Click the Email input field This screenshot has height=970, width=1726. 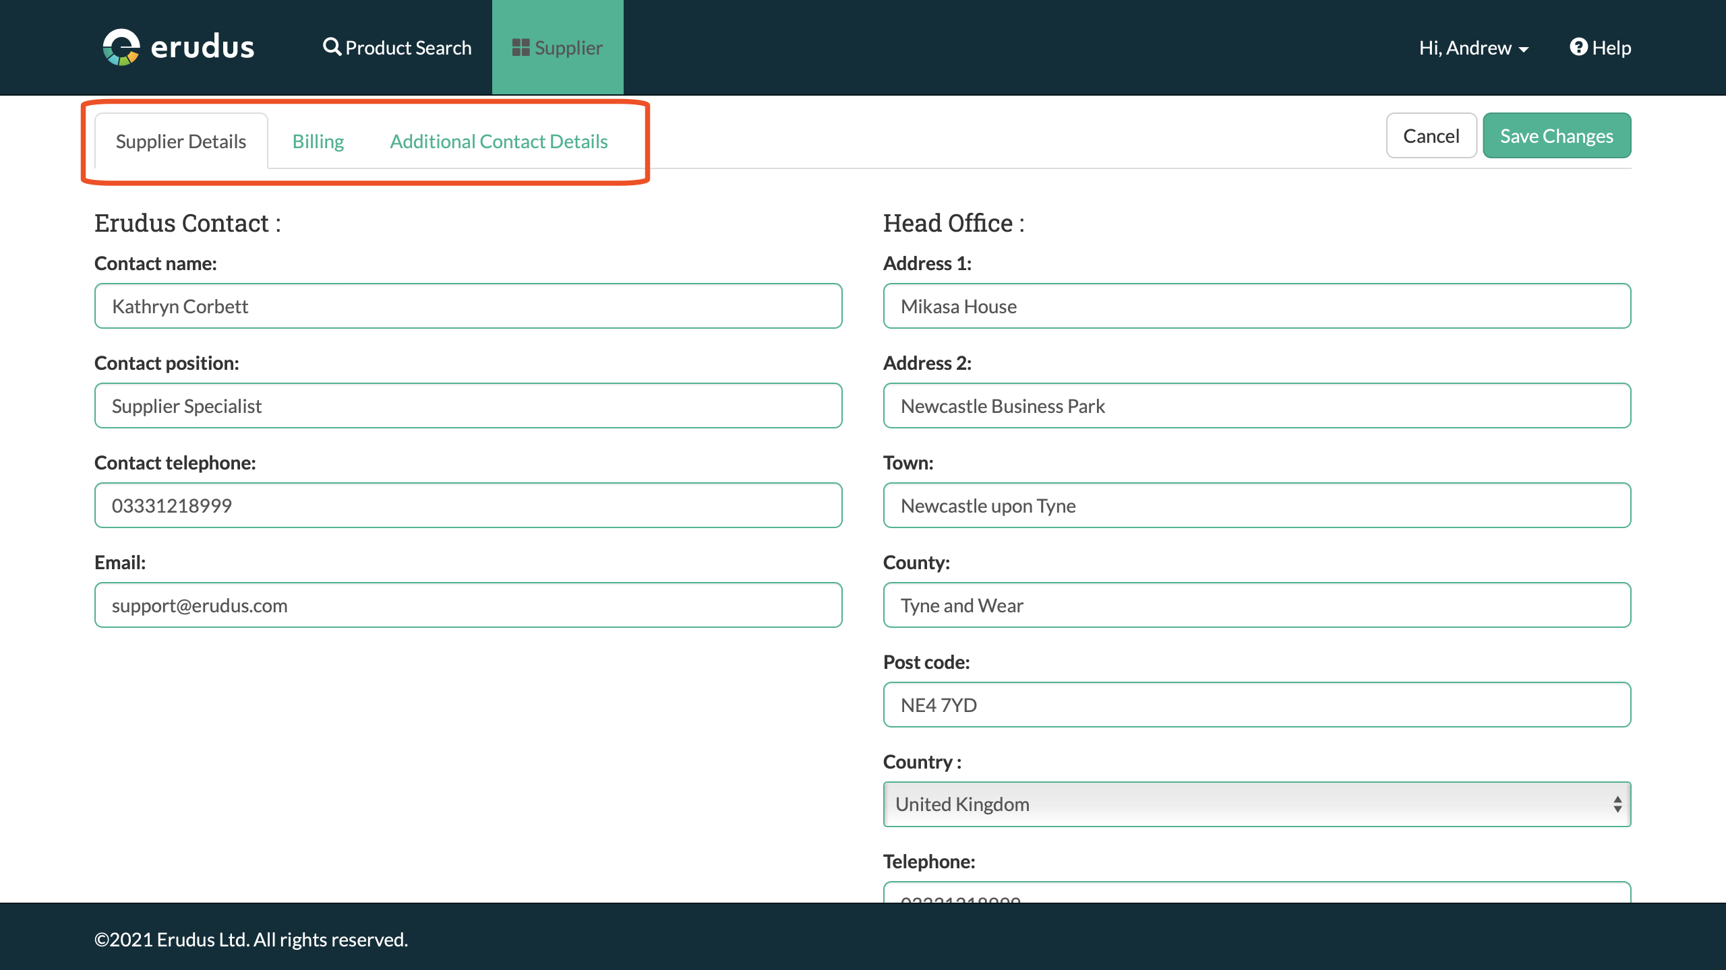point(468,606)
